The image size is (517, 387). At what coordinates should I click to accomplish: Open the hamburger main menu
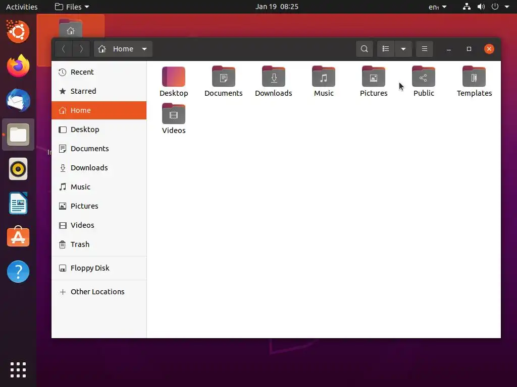(x=424, y=49)
